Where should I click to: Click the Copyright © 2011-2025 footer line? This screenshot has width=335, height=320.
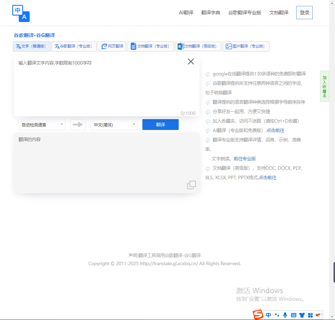pos(164,263)
